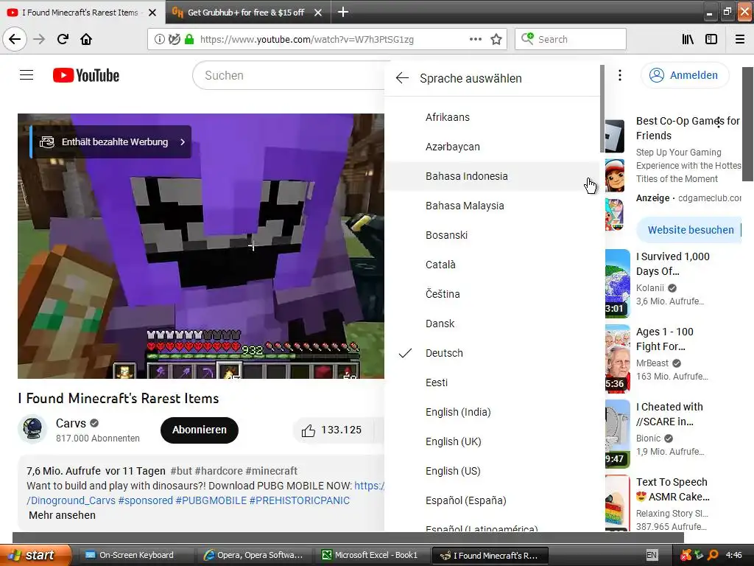Screen dimensions: 754x566
Task: Click Anmelden sign-in button
Action: click(685, 75)
